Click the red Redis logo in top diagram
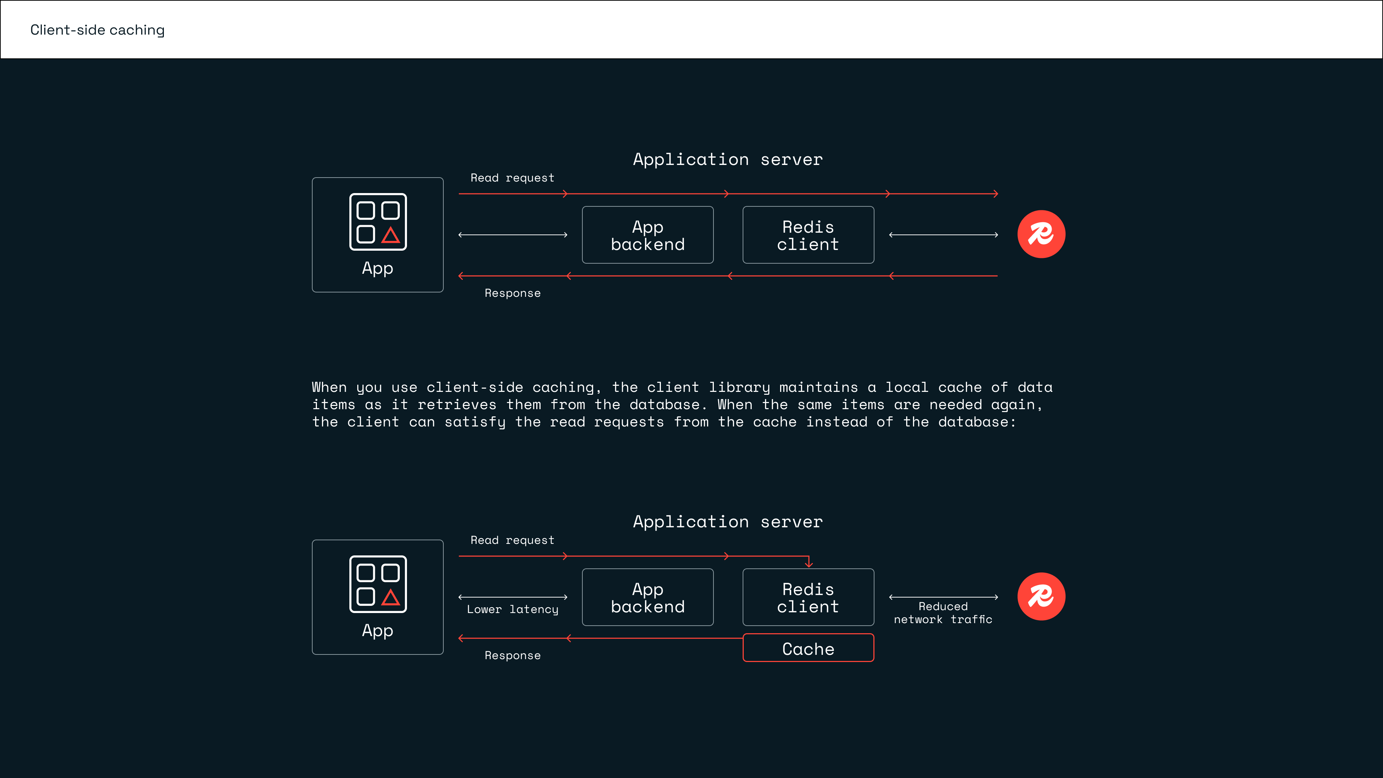 pos(1041,234)
